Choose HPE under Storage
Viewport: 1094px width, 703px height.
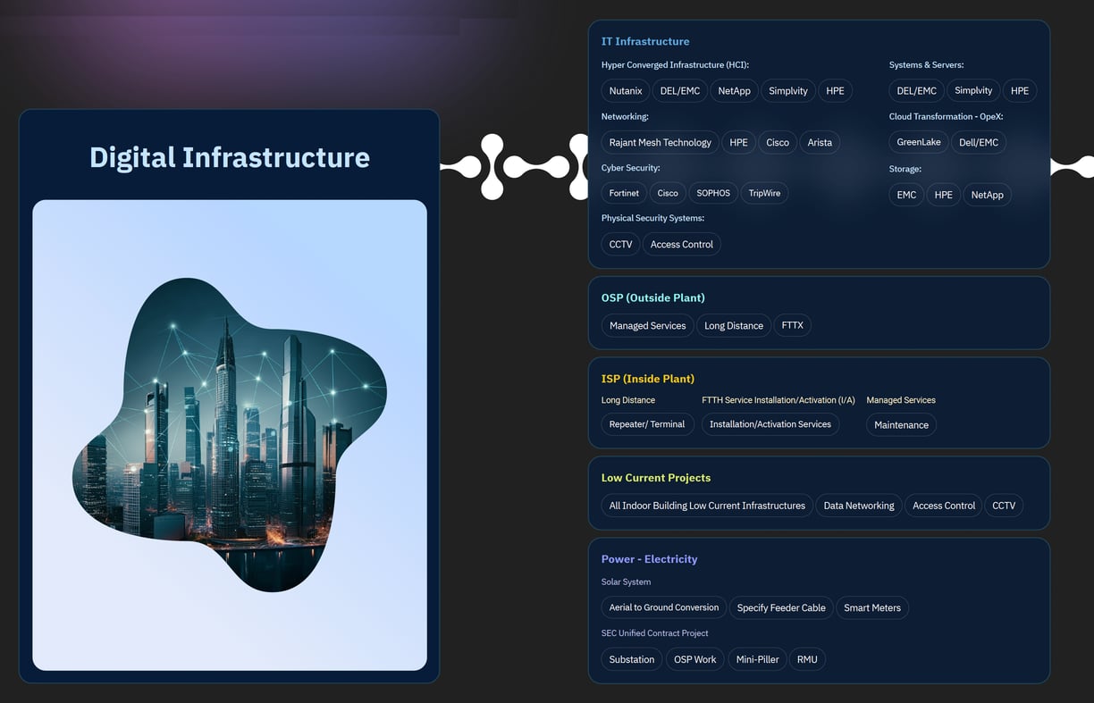tap(944, 195)
